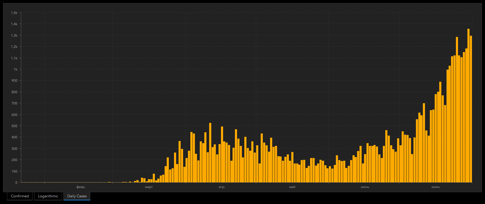Screen dimensions: 485x204
Task: Click the апр. label on x-axis
Action: pyautogui.click(x=222, y=187)
